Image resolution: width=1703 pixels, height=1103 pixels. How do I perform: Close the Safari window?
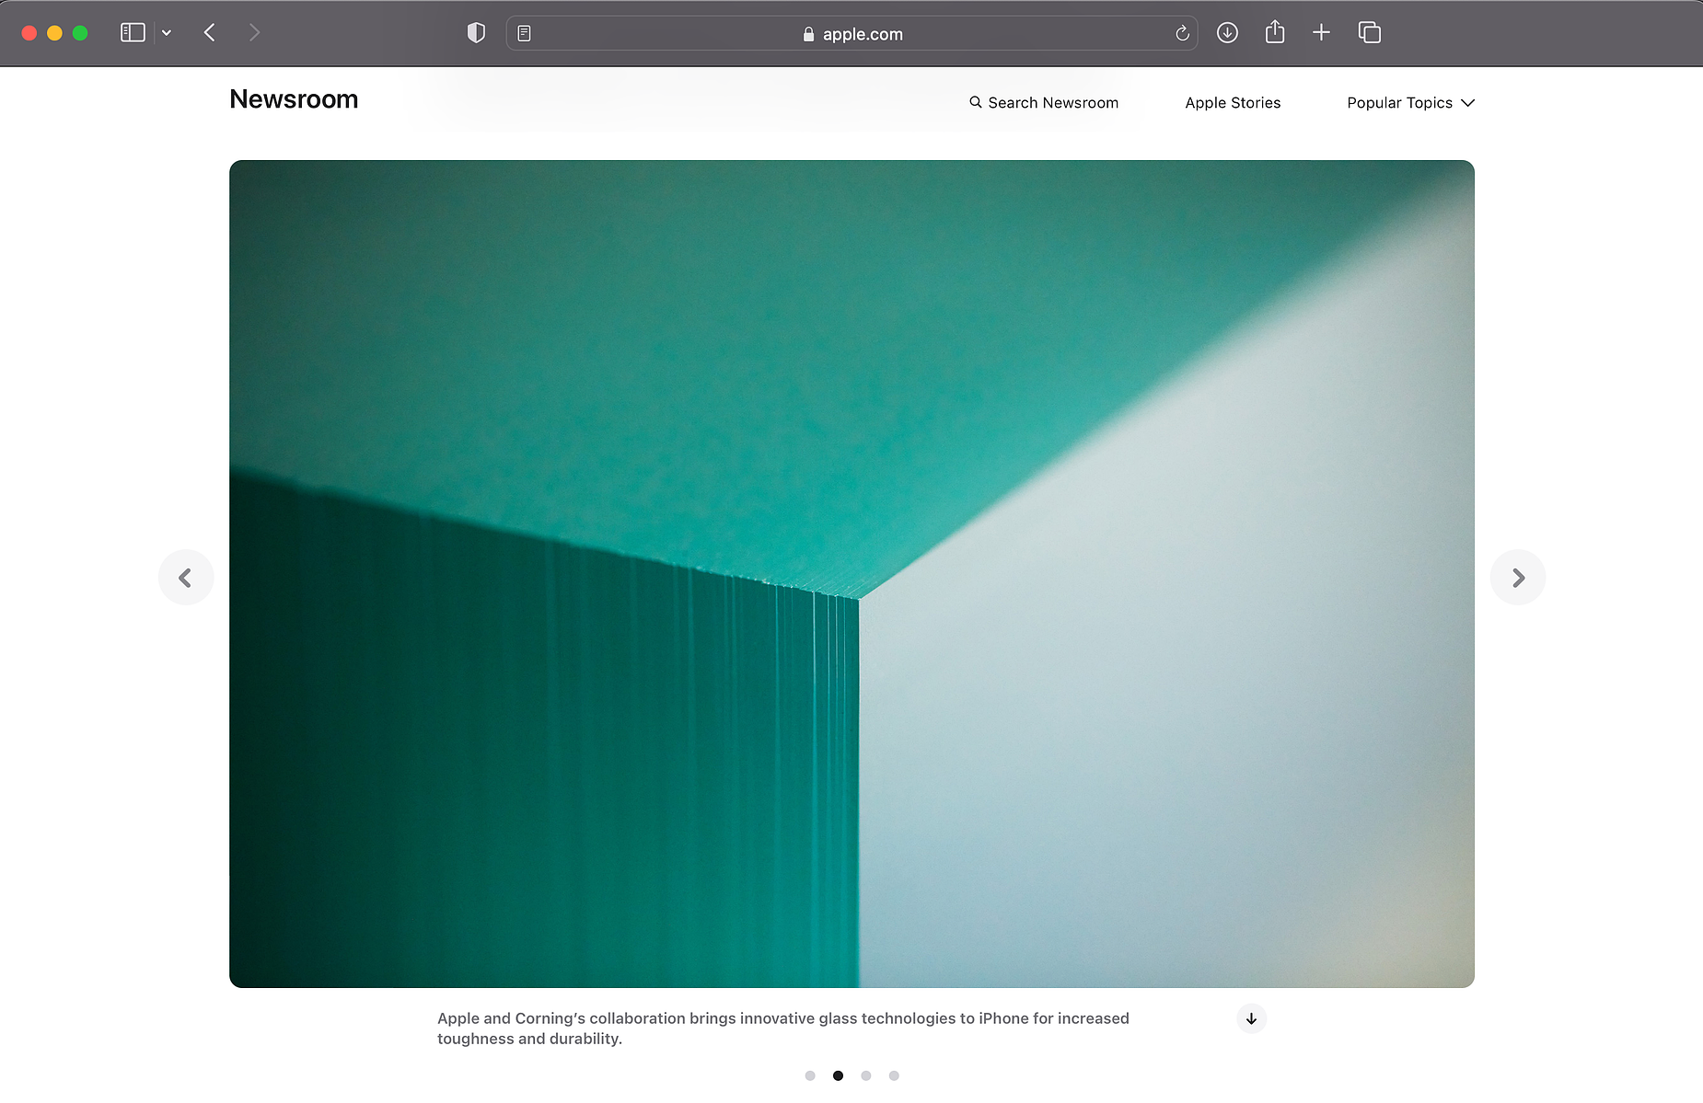tap(29, 33)
